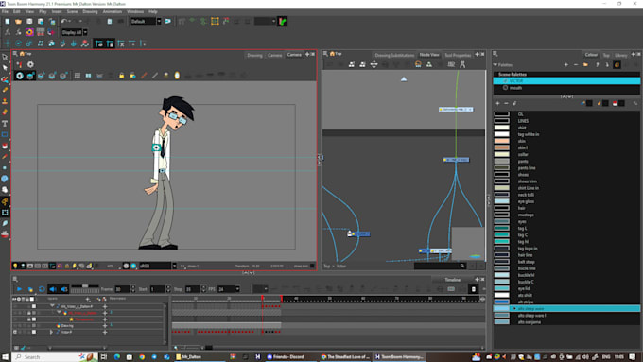
Task: Click the orange selection-box icon in top toolbar
Action: pyautogui.click(x=215, y=22)
